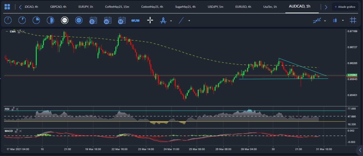Select the 4h timeframe icon
The image size is (363, 156).
[79, 20]
